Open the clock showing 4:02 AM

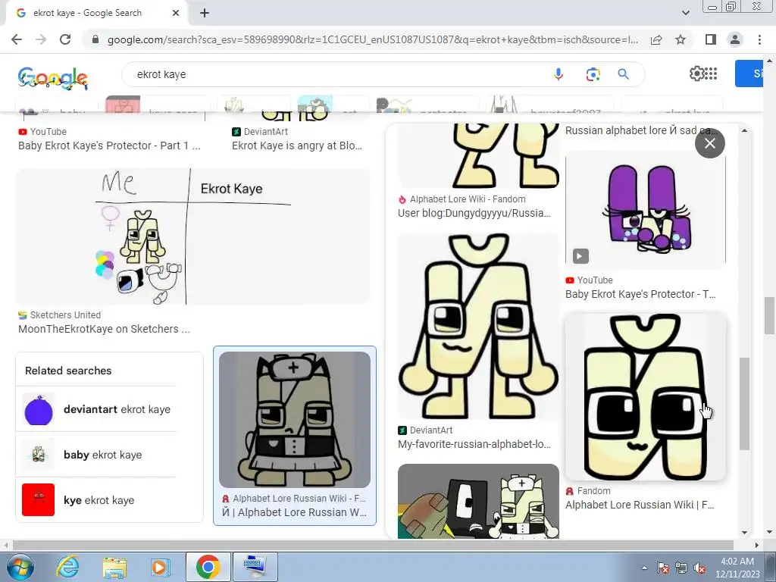click(737, 568)
